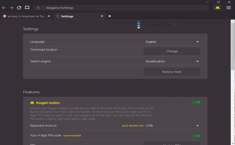The width and height of the screenshot is (235, 145).
Task: Toggle the Kingpin button feature switch
Action: (x=196, y=102)
